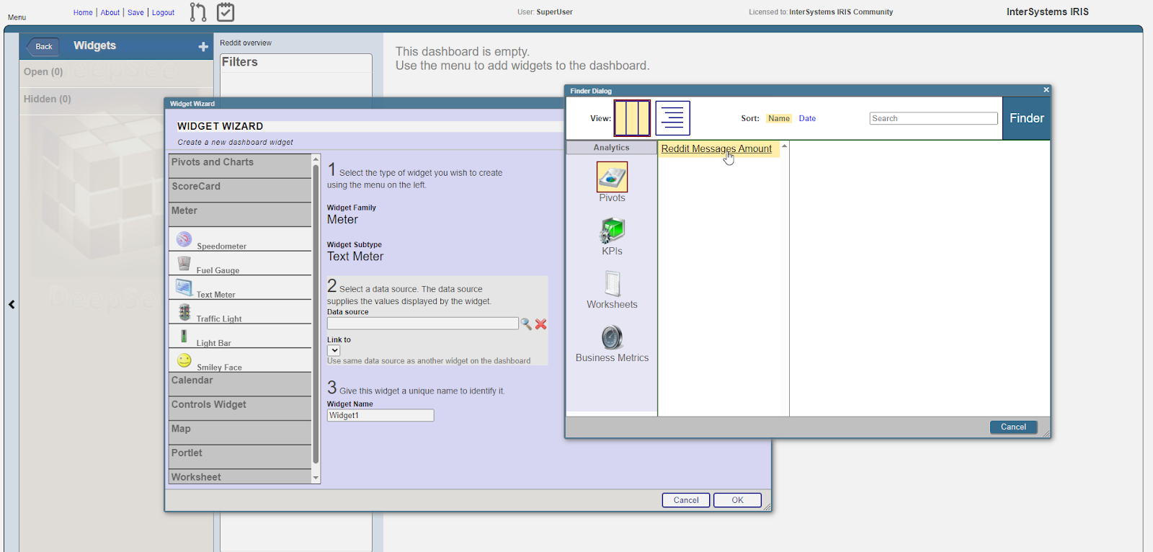The width and height of the screenshot is (1153, 552).
Task: Clear data source with red X icon
Action: (x=540, y=324)
